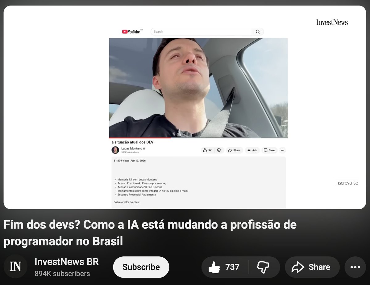Image resolution: width=370 pixels, height=285 pixels.
Task: Click Treinamentos sobre como integrar IA line
Action: 153,191
